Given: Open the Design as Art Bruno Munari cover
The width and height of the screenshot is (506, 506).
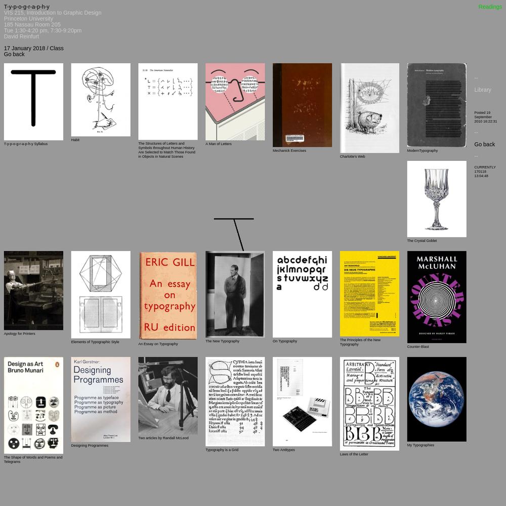Looking at the screenshot, I should click(33, 405).
